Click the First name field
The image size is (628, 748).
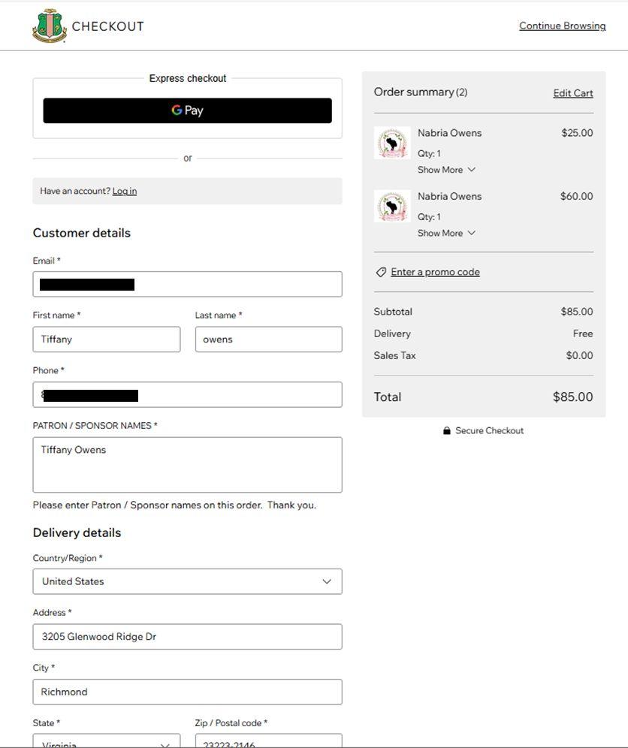106,339
